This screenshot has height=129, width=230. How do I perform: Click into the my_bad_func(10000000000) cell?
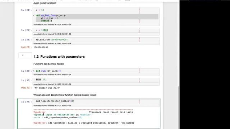[96, 40]
